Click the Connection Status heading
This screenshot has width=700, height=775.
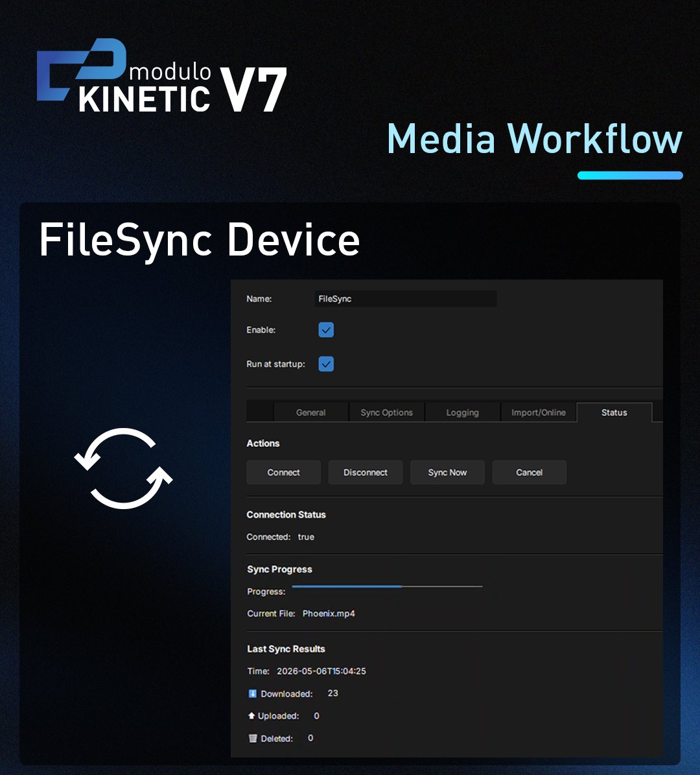point(286,514)
